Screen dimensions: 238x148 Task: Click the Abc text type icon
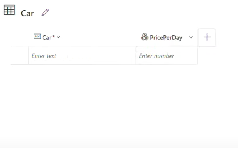(37, 37)
